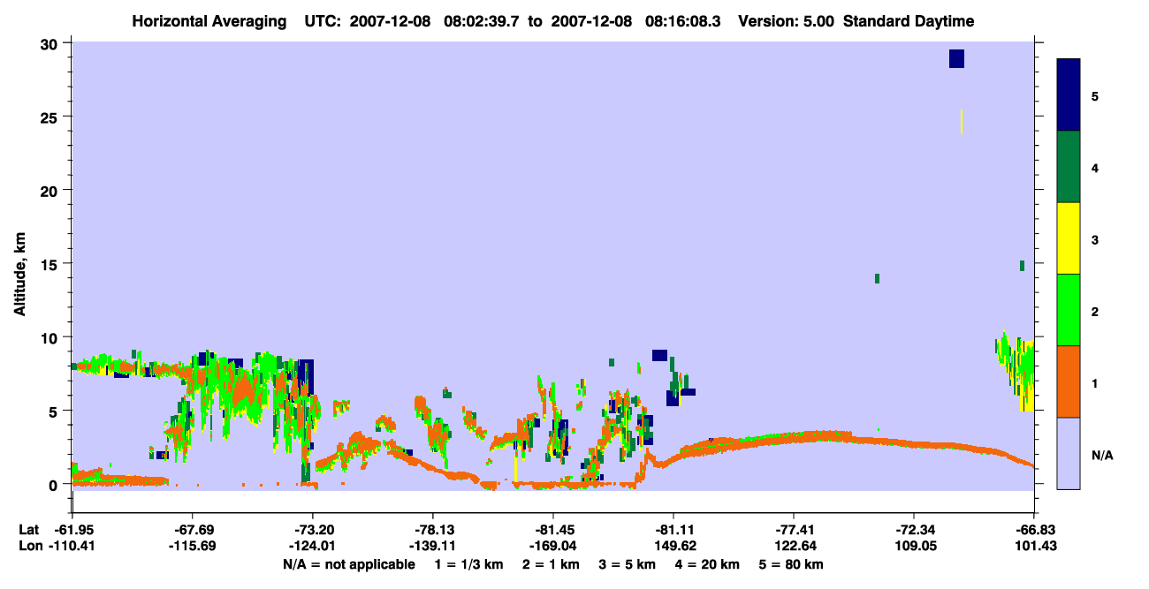Click the yellow level 3 color swatch
Screen dimensions: 1149x589
click(x=1069, y=238)
